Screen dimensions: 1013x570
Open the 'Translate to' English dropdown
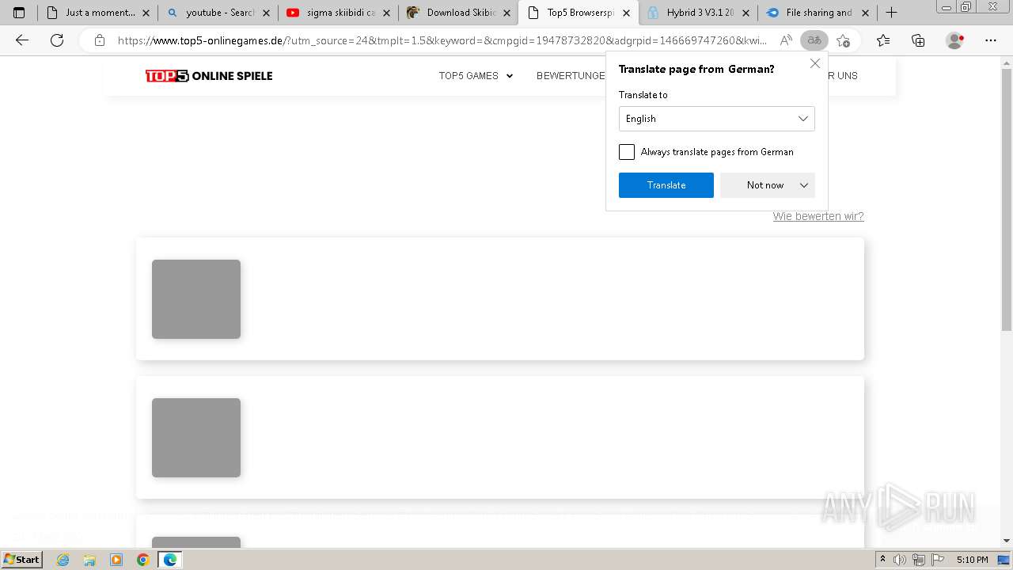pos(716,119)
